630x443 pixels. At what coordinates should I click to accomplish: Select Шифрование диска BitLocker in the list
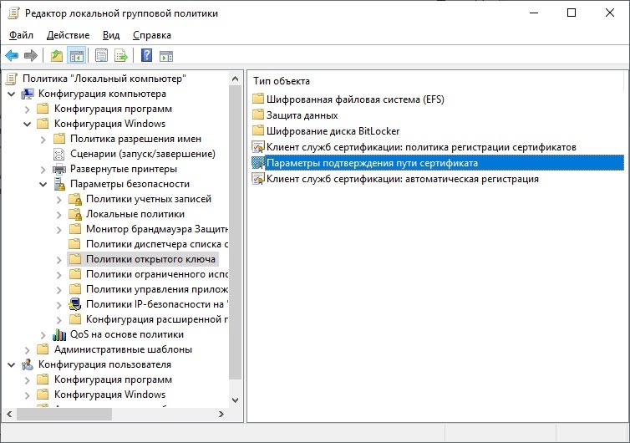333,131
